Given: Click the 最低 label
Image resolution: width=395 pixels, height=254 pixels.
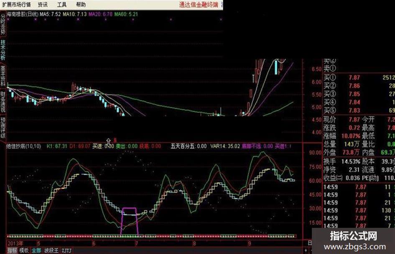Looking at the screenshot, I should click(x=368, y=136).
